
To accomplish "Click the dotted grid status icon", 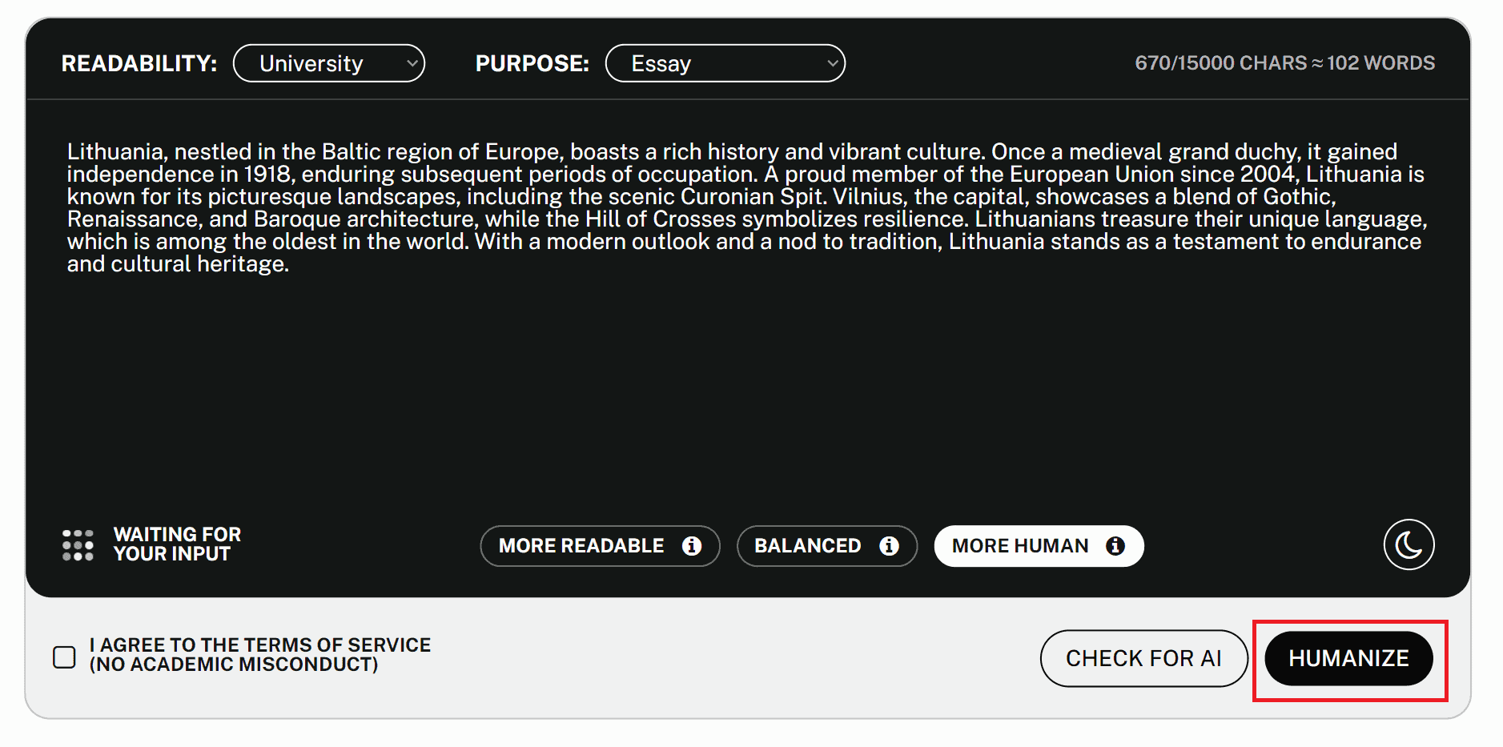I will pyautogui.click(x=78, y=545).
